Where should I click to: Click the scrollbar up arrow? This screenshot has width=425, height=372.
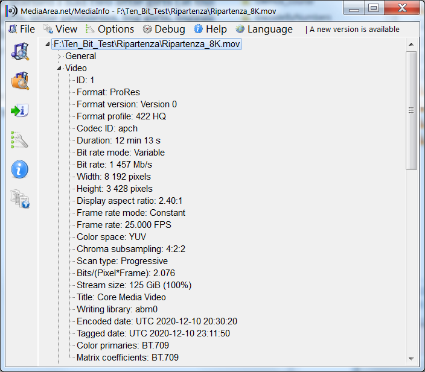(x=411, y=45)
